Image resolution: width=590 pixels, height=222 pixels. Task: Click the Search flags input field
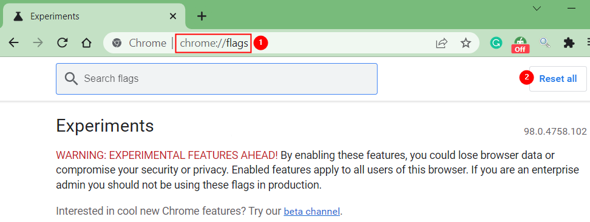coord(217,79)
